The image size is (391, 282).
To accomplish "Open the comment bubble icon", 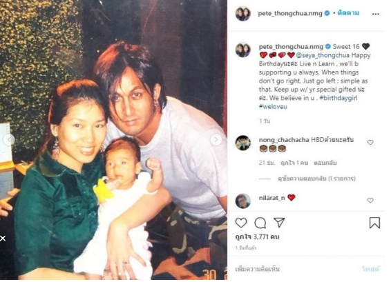I will [x=260, y=223].
